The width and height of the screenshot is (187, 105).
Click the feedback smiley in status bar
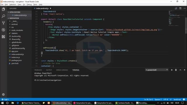click(x=184, y=99)
